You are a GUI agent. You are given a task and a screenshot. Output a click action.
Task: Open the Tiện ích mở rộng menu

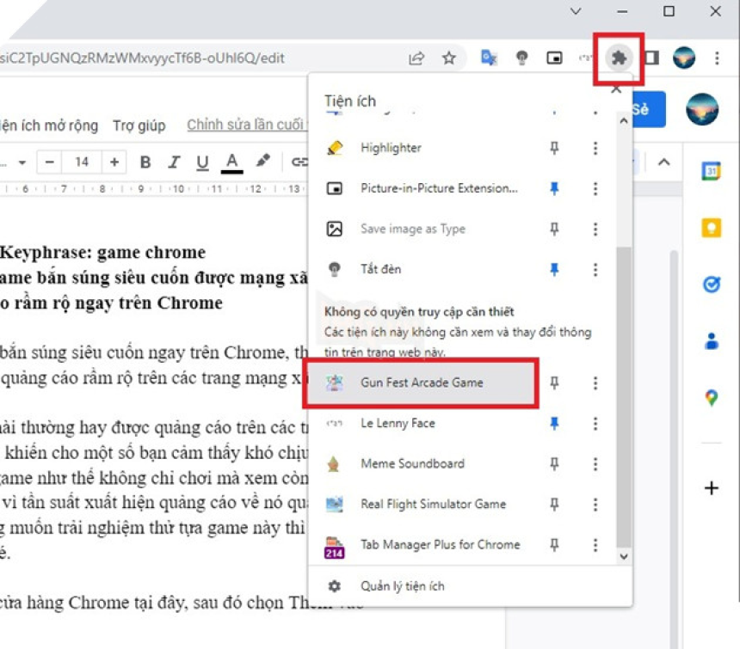[x=49, y=126]
